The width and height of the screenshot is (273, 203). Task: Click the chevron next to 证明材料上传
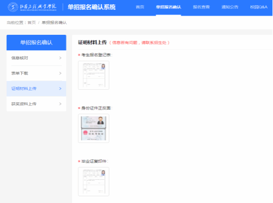click(x=60, y=89)
